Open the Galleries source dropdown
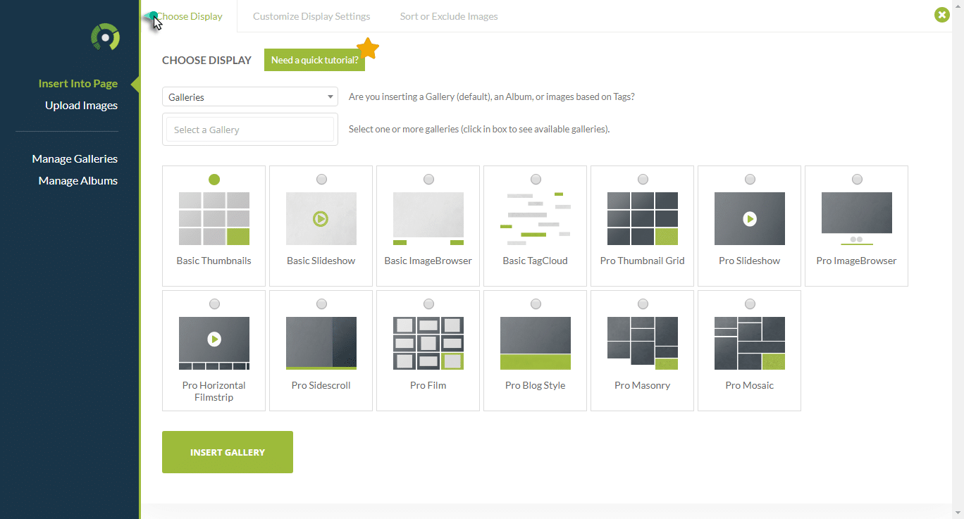This screenshot has width=964, height=519. (250, 97)
